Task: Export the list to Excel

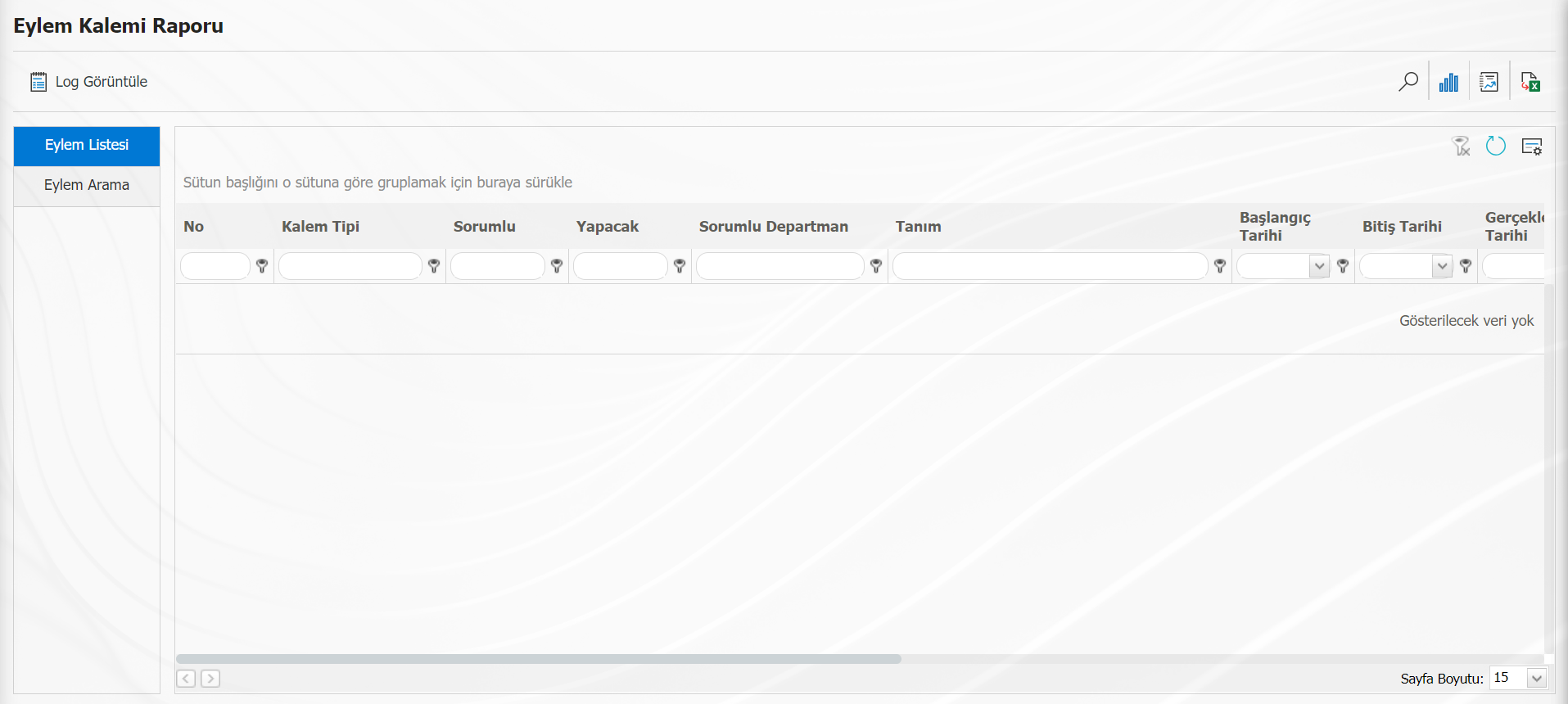Action: pos(1530,82)
